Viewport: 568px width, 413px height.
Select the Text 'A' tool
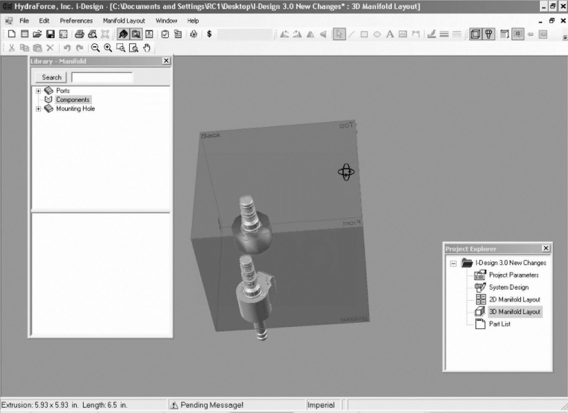coord(390,34)
